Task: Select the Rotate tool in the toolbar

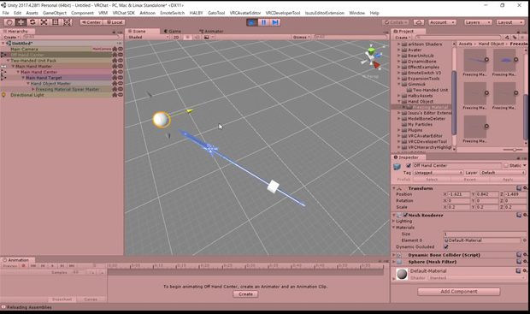Action: 32,22
